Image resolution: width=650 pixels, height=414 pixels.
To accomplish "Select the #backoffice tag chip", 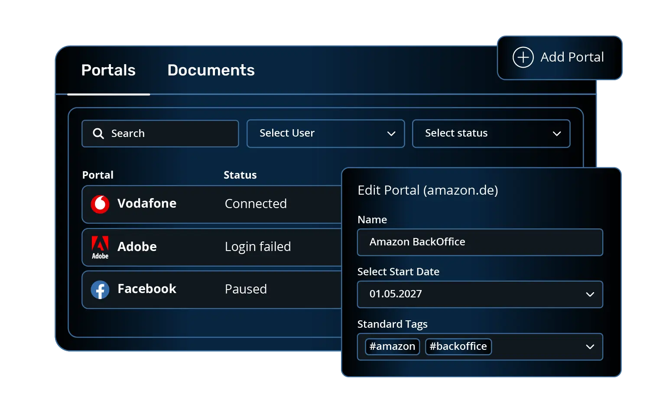I will click(458, 346).
